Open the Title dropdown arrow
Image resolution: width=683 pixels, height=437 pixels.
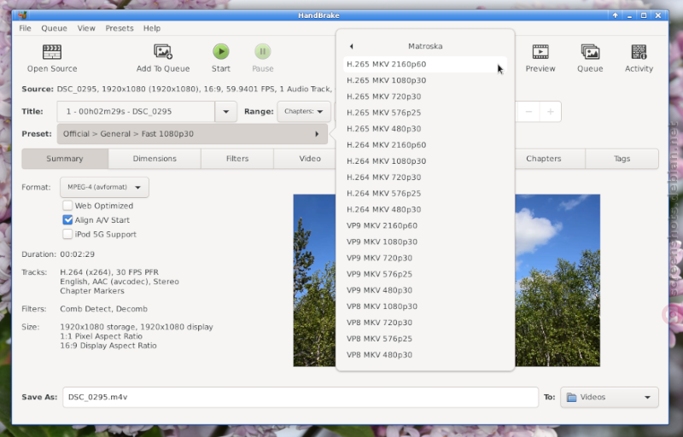pyautogui.click(x=225, y=112)
